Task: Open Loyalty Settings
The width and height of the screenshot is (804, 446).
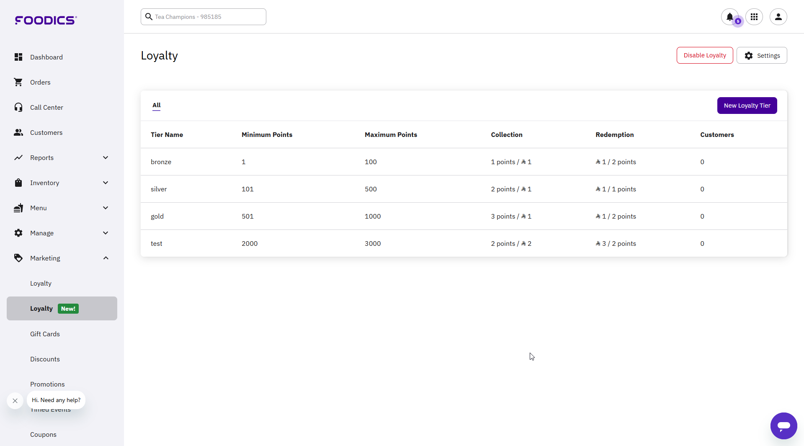Action: pos(762,55)
